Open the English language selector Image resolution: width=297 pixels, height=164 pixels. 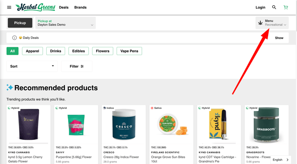point(281,160)
